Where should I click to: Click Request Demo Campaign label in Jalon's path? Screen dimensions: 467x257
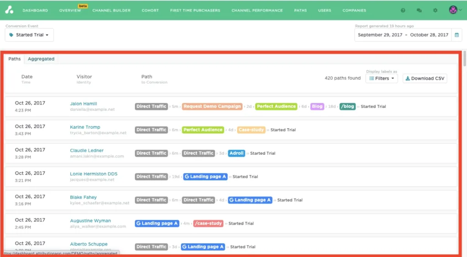tap(212, 106)
